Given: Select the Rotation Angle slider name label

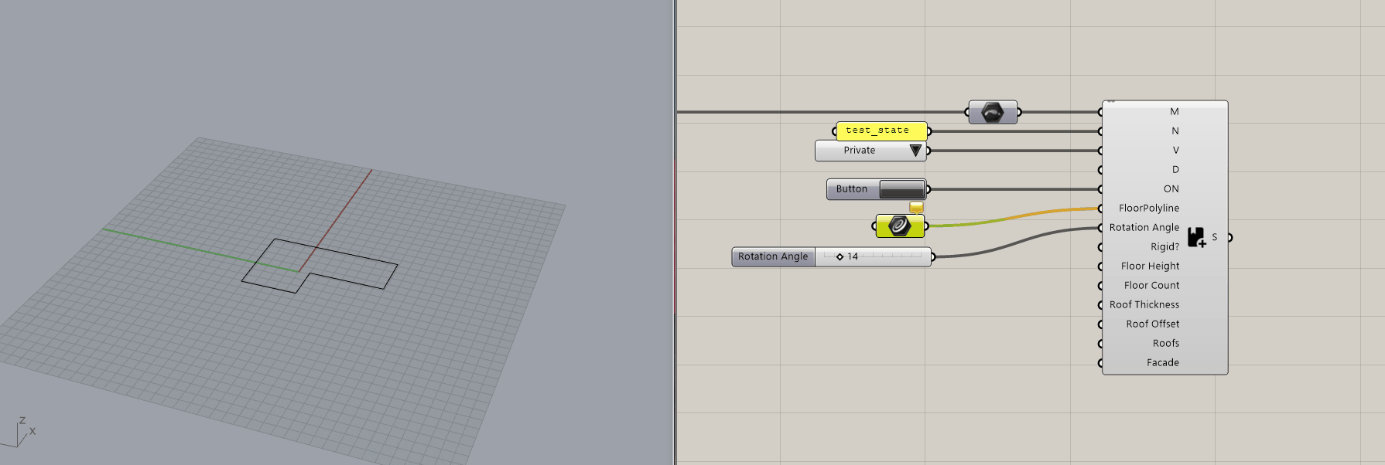Looking at the screenshot, I should (x=772, y=256).
